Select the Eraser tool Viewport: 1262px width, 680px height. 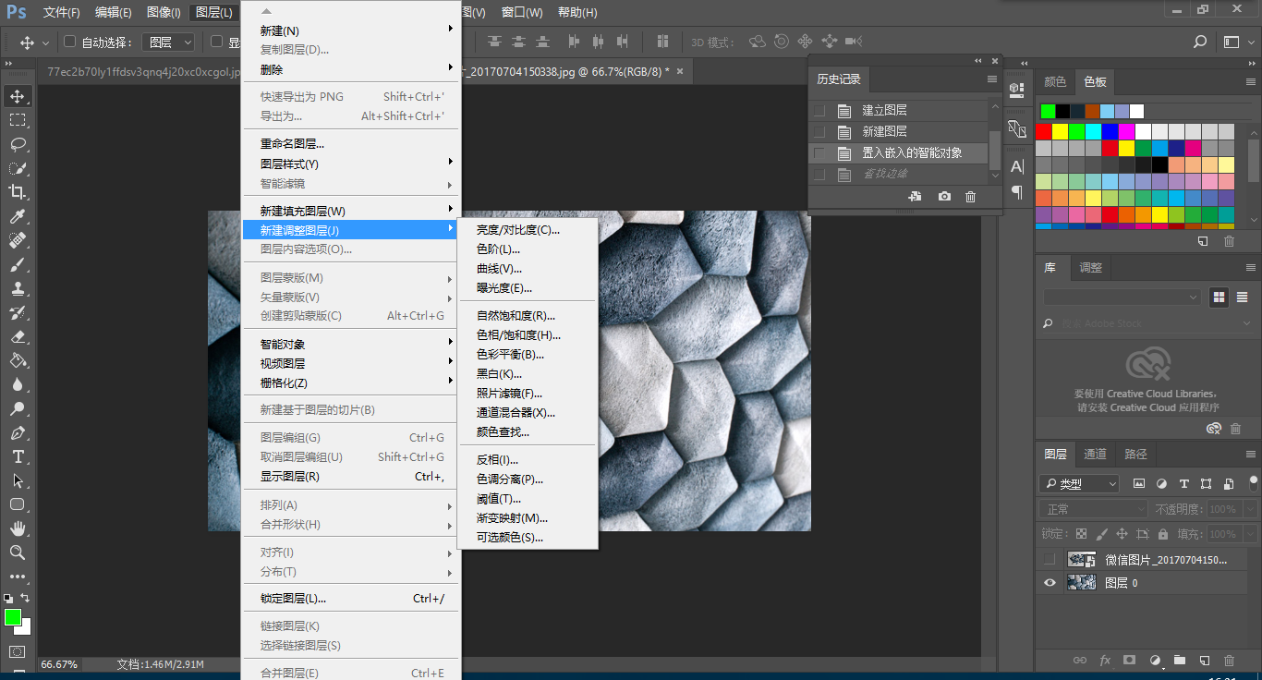click(x=18, y=336)
